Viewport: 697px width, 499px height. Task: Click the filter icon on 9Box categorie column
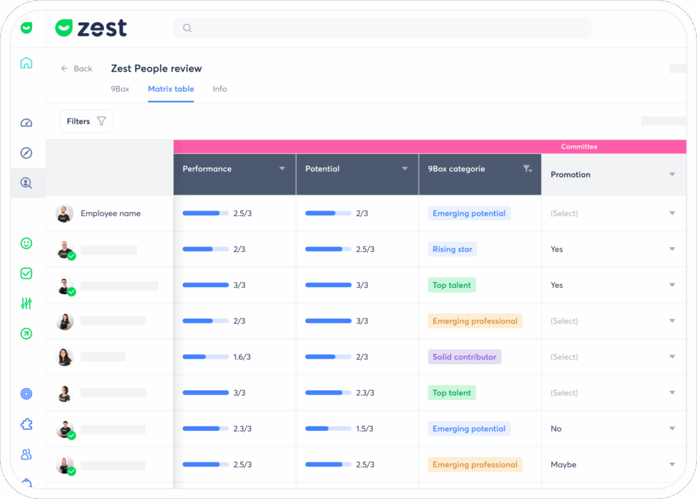pos(528,169)
